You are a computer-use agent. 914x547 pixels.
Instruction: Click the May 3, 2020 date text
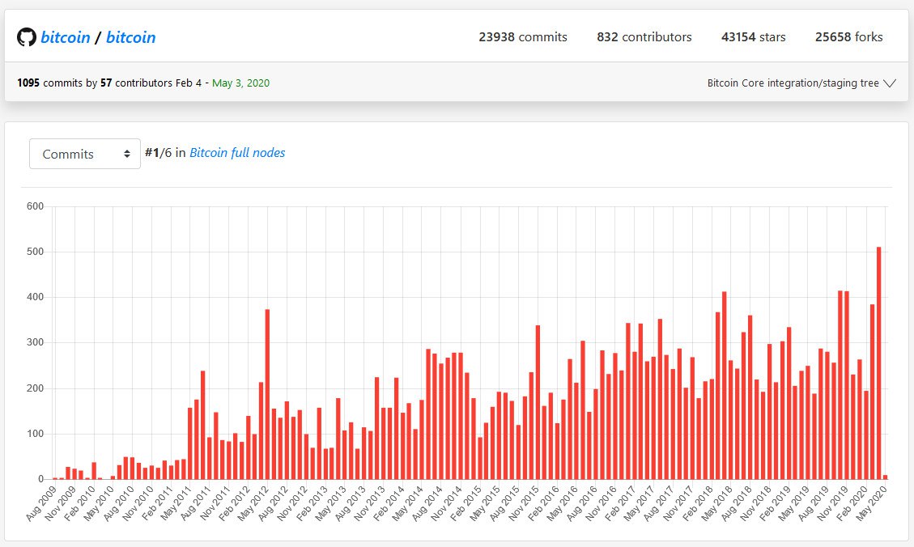(x=240, y=83)
